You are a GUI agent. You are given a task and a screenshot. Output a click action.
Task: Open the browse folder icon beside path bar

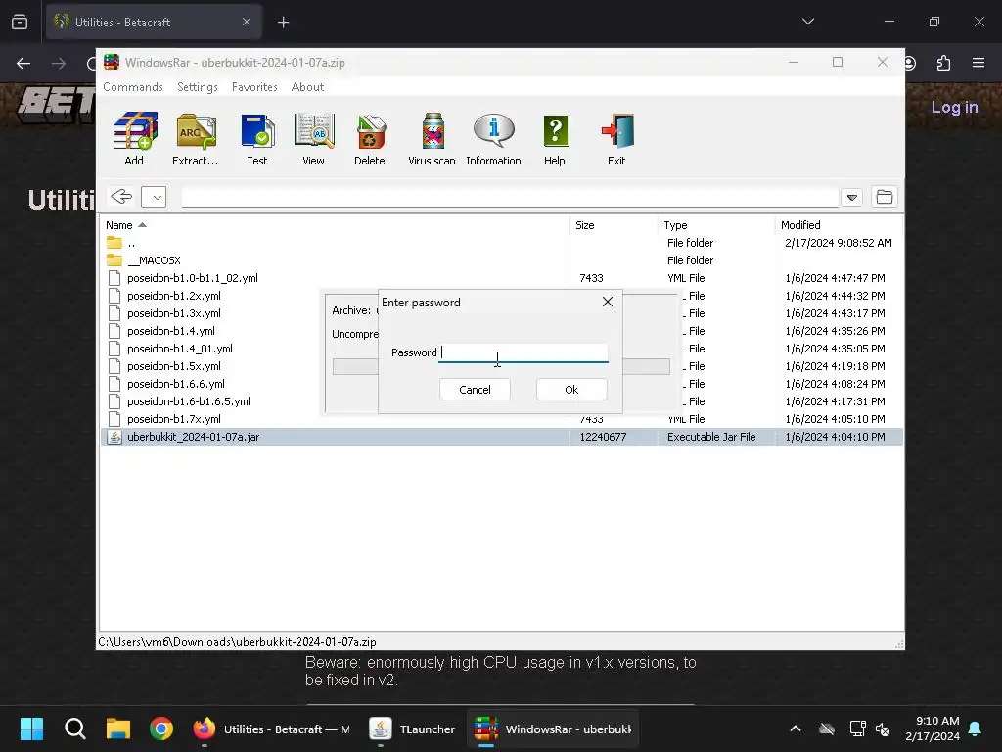pos(885,196)
